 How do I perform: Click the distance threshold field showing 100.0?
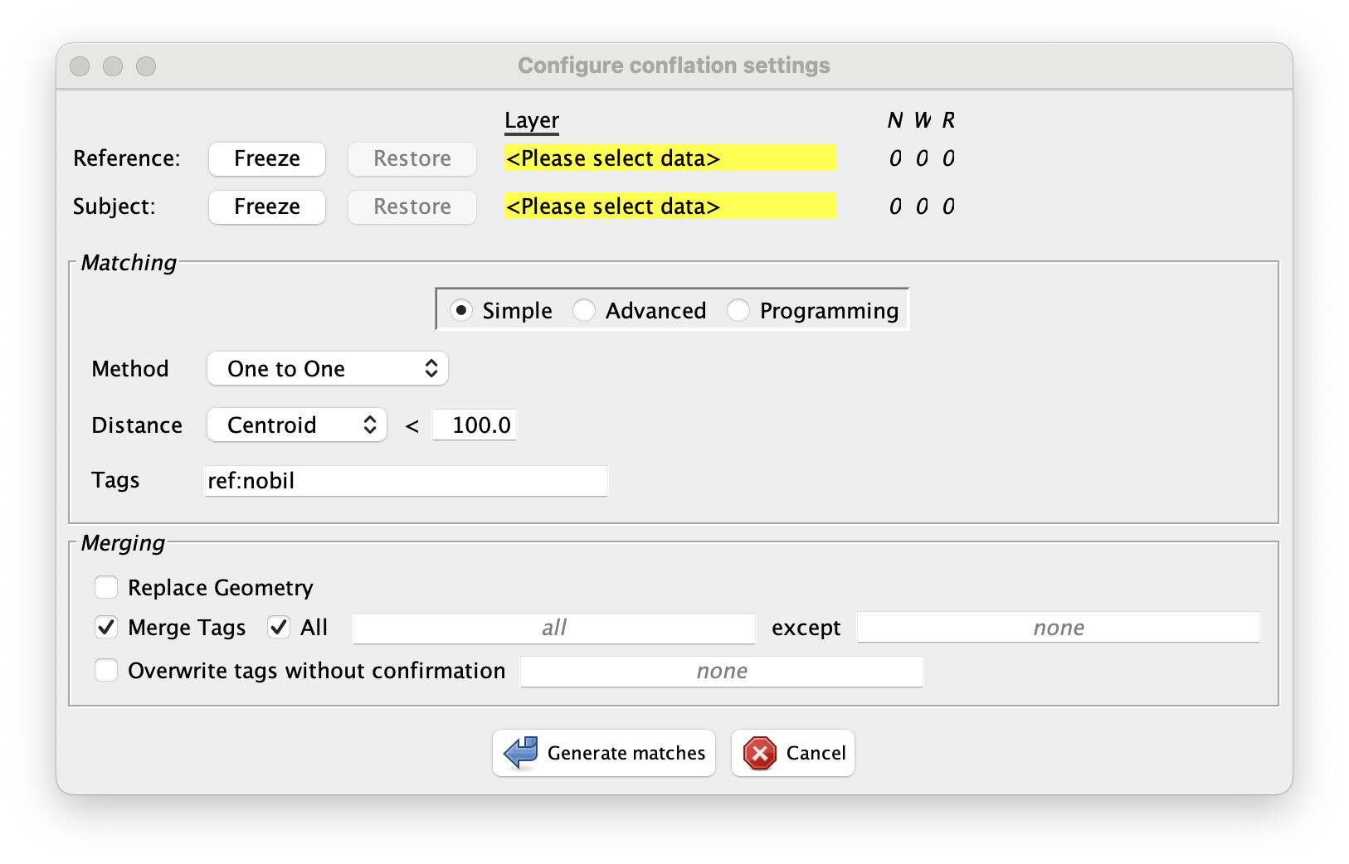(475, 425)
